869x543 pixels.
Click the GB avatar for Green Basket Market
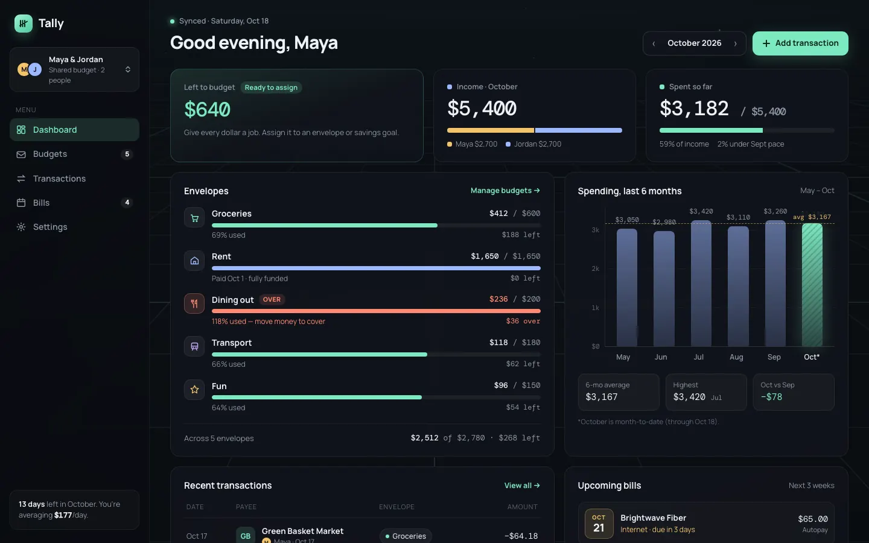(246, 536)
